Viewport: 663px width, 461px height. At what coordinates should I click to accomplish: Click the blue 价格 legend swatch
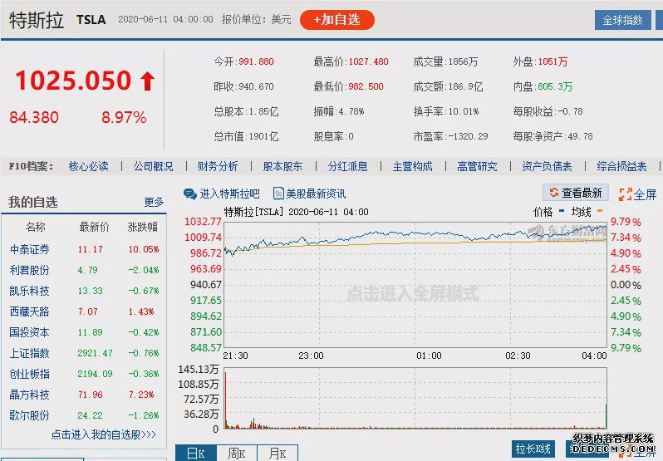tap(562, 210)
